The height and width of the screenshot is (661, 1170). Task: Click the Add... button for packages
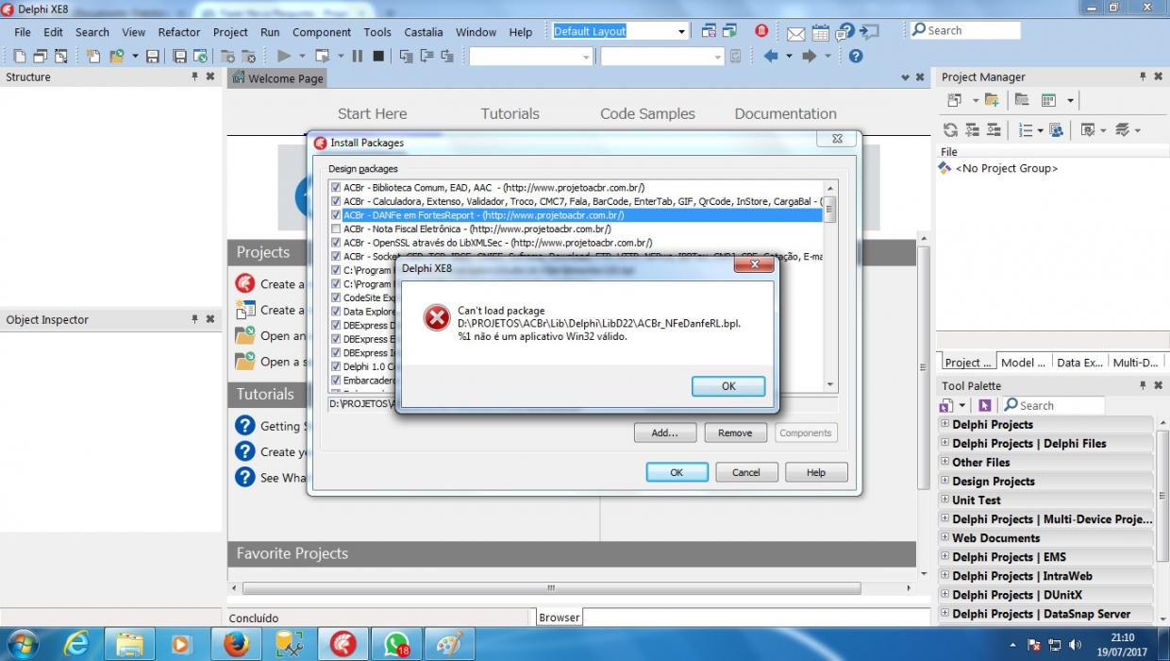pyautogui.click(x=664, y=432)
